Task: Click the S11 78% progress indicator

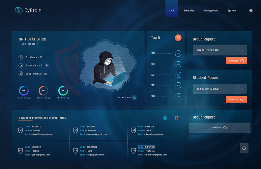Action: (178, 54)
